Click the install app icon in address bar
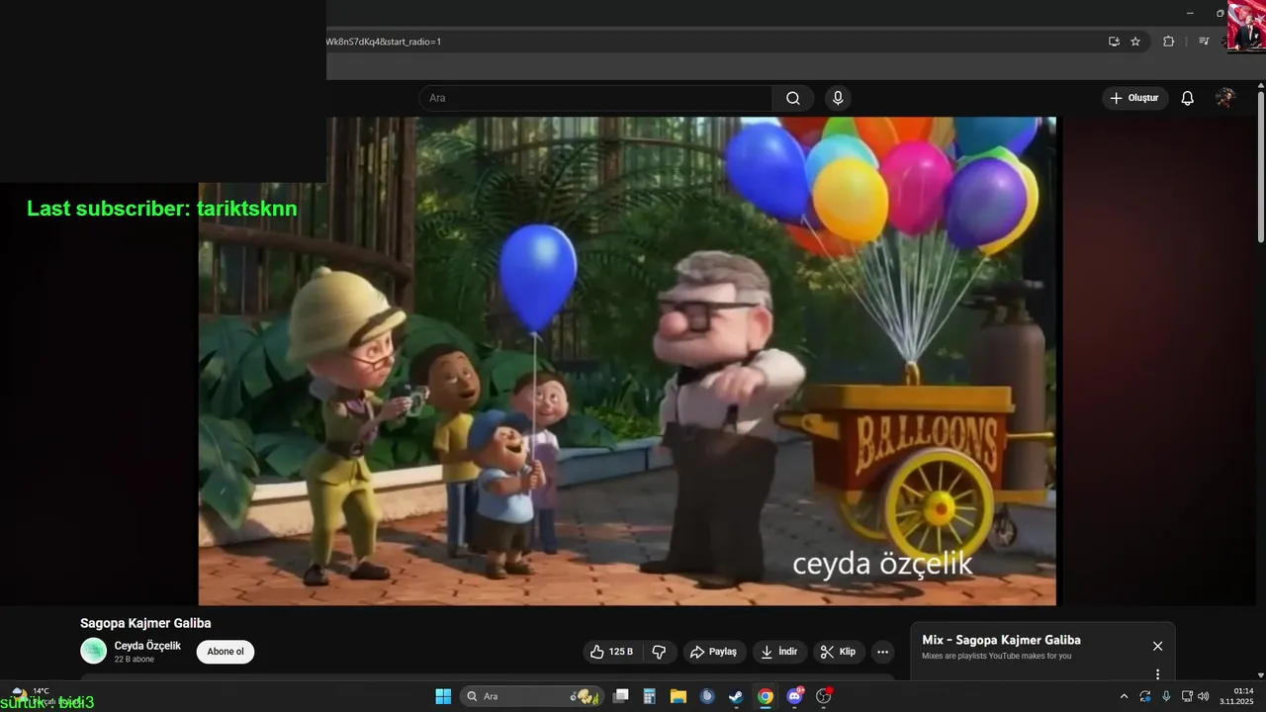The height and width of the screenshot is (712, 1266). point(1114,42)
